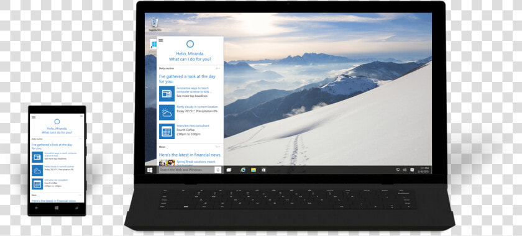Tap the phone's Search magnifier button
This screenshot has width=522, height=236.
76,207
